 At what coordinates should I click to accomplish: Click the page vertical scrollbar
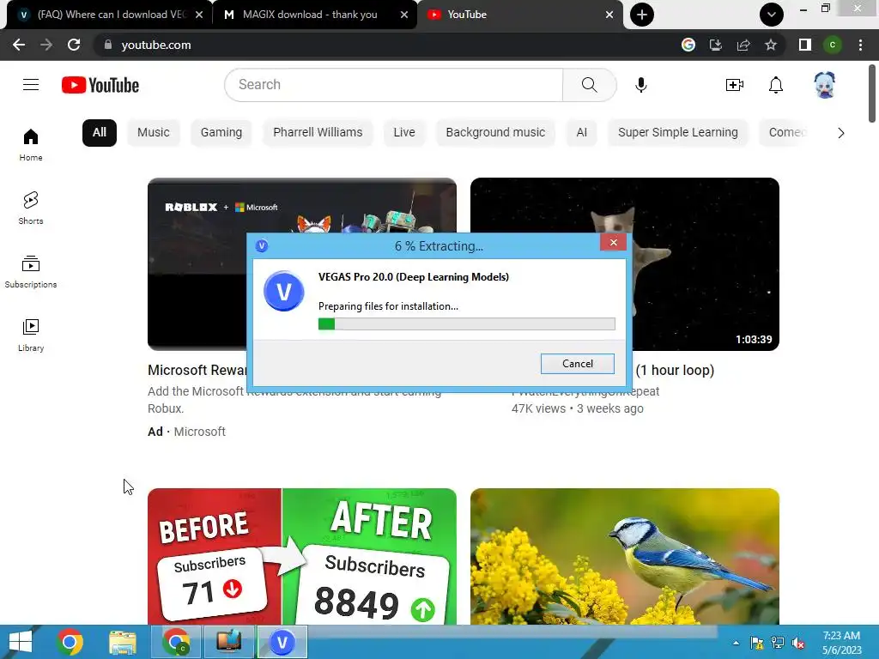coord(872,93)
